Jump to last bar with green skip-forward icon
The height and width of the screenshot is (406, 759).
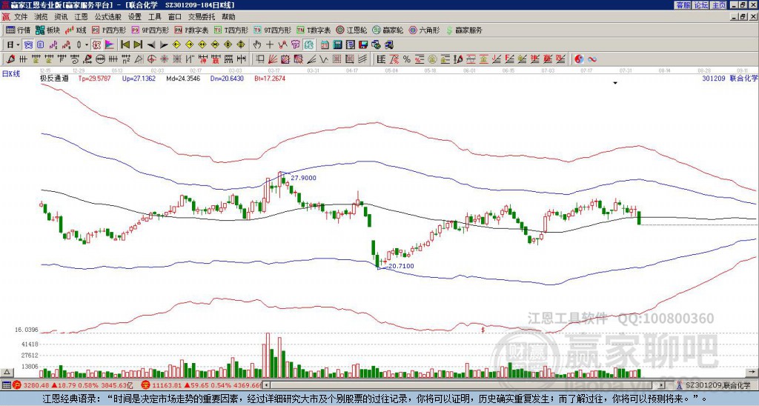[137, 45]
